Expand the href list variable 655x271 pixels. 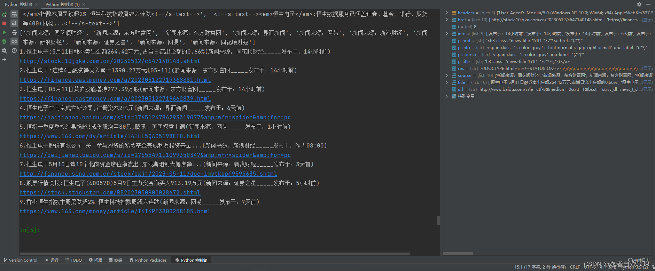click(x=447, y=20)
